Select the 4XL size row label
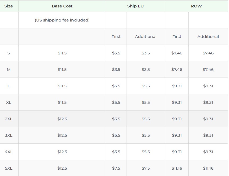This screenshot has height=176, width=229. click(x=9, y=152)
